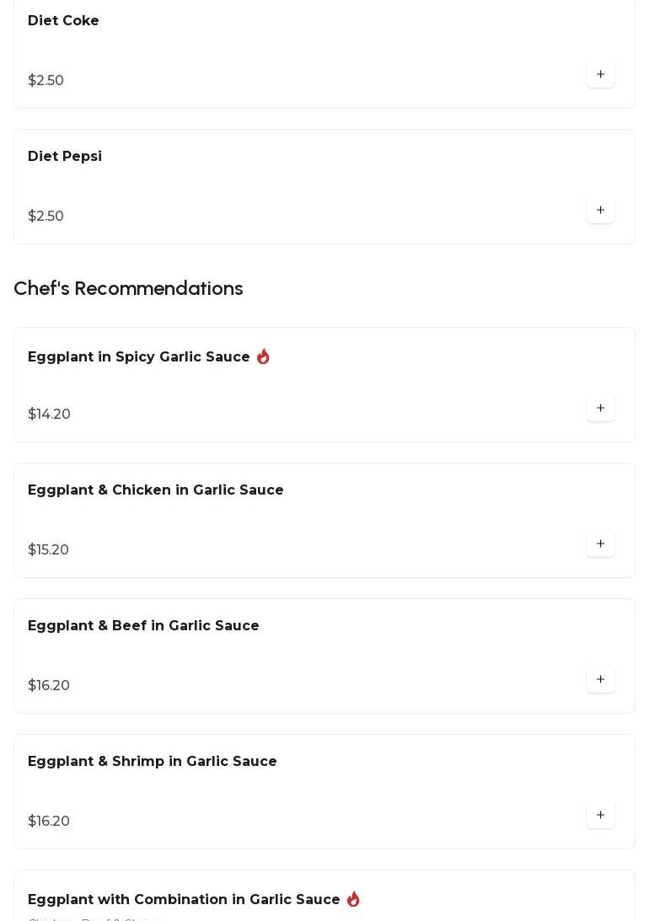Click the $15.20 price label
649x921 pixels.
tap(48, 550)
